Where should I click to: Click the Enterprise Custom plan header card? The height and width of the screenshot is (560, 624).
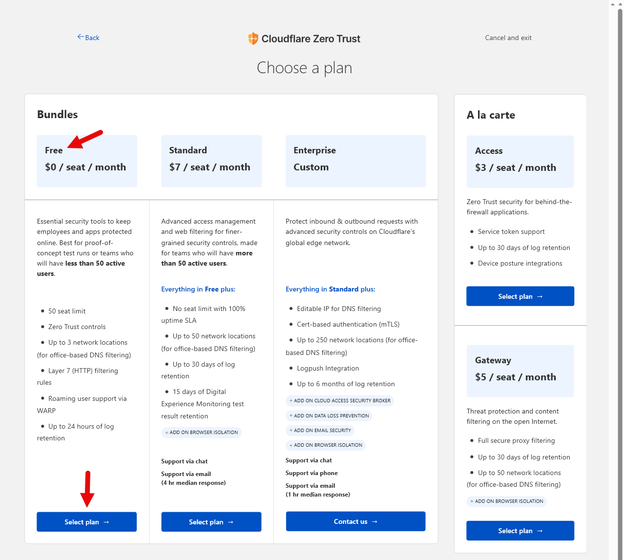click(x=355, y=161)
